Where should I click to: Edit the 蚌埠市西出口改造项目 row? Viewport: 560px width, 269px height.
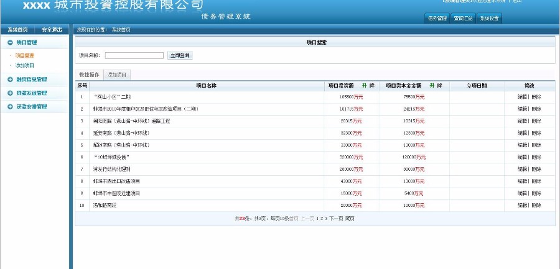tap(522, 181)
